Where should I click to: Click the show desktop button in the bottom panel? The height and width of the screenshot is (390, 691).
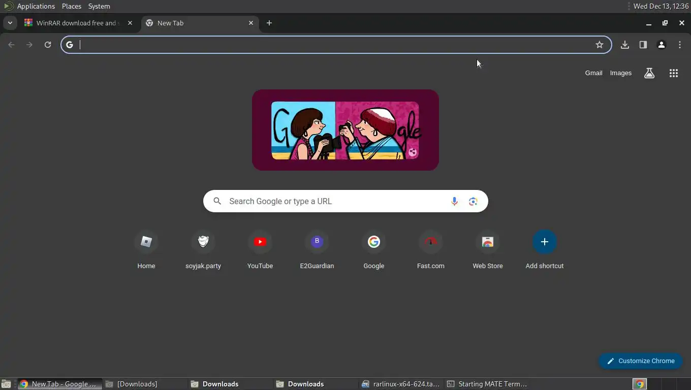pyautogui.click(x=6, y=384)
